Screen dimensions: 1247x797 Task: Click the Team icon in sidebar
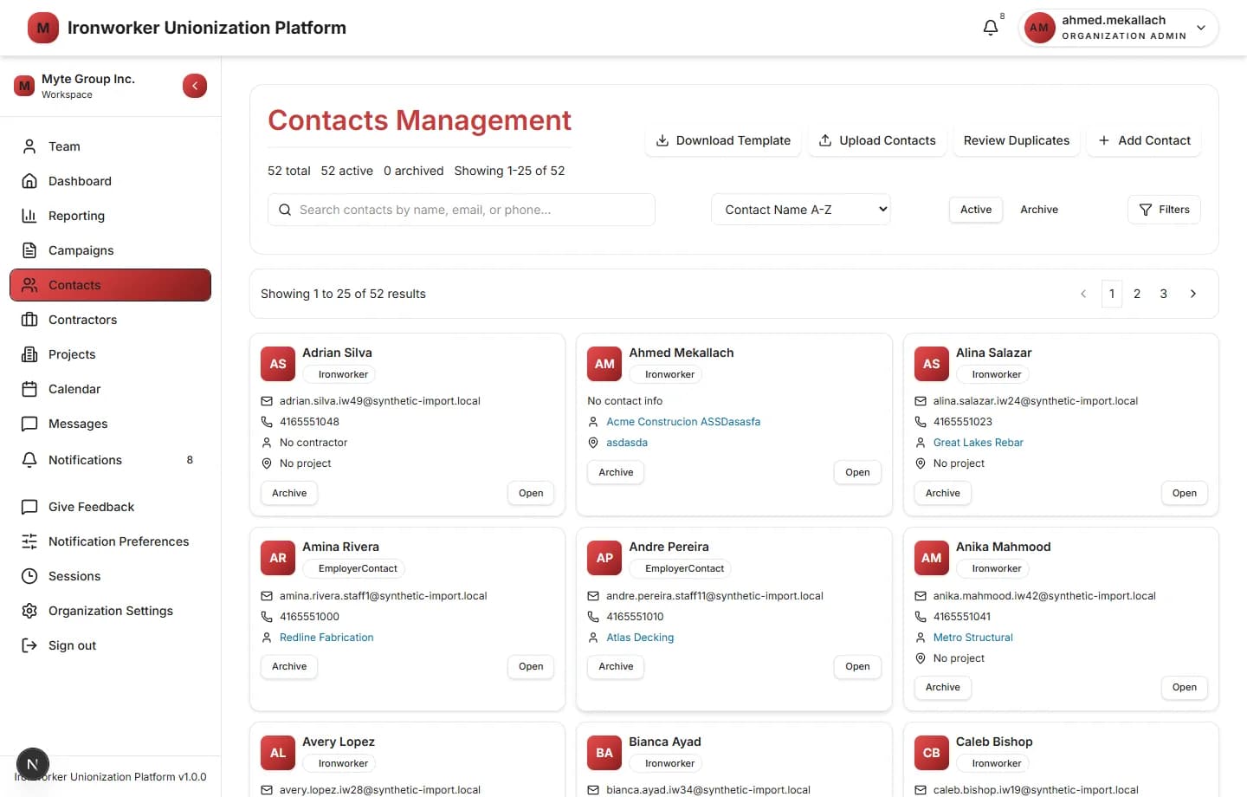point(29,146)
